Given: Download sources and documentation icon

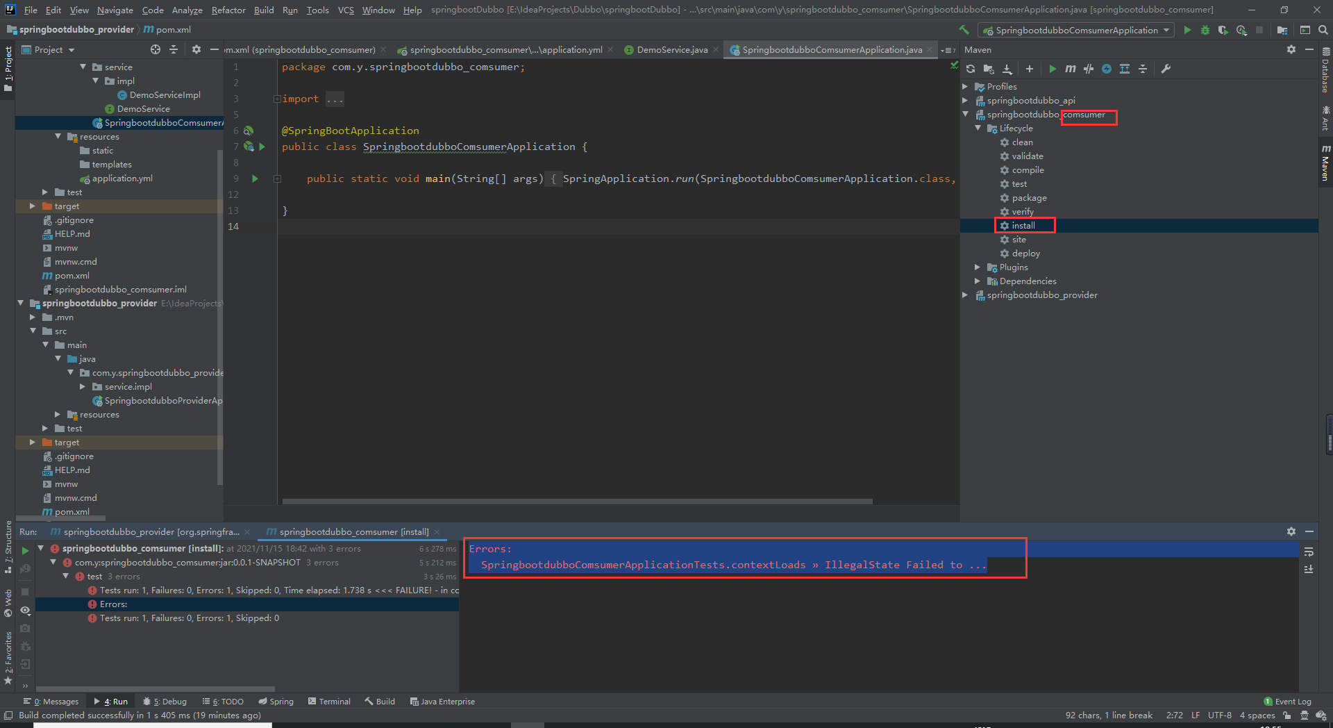Looking at the screenshot, I should coord(1007,69).
